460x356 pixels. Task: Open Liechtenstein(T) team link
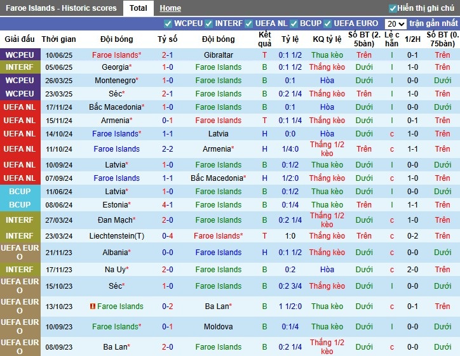click(x=117, y=236)
